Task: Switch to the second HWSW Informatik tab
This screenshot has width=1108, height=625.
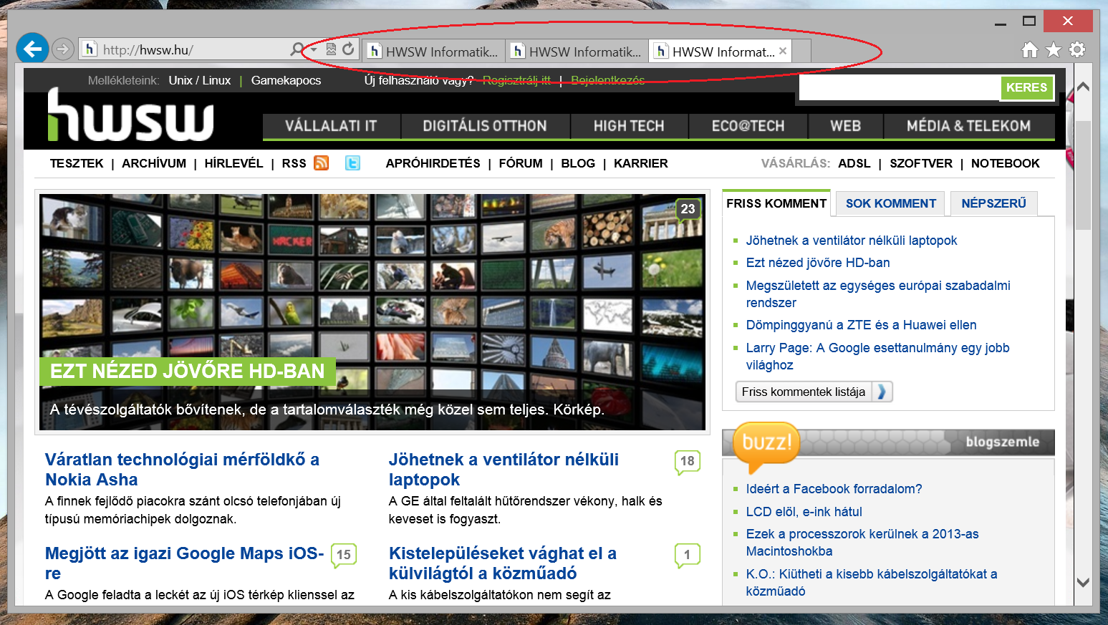Action: click(x=577, y=51)
